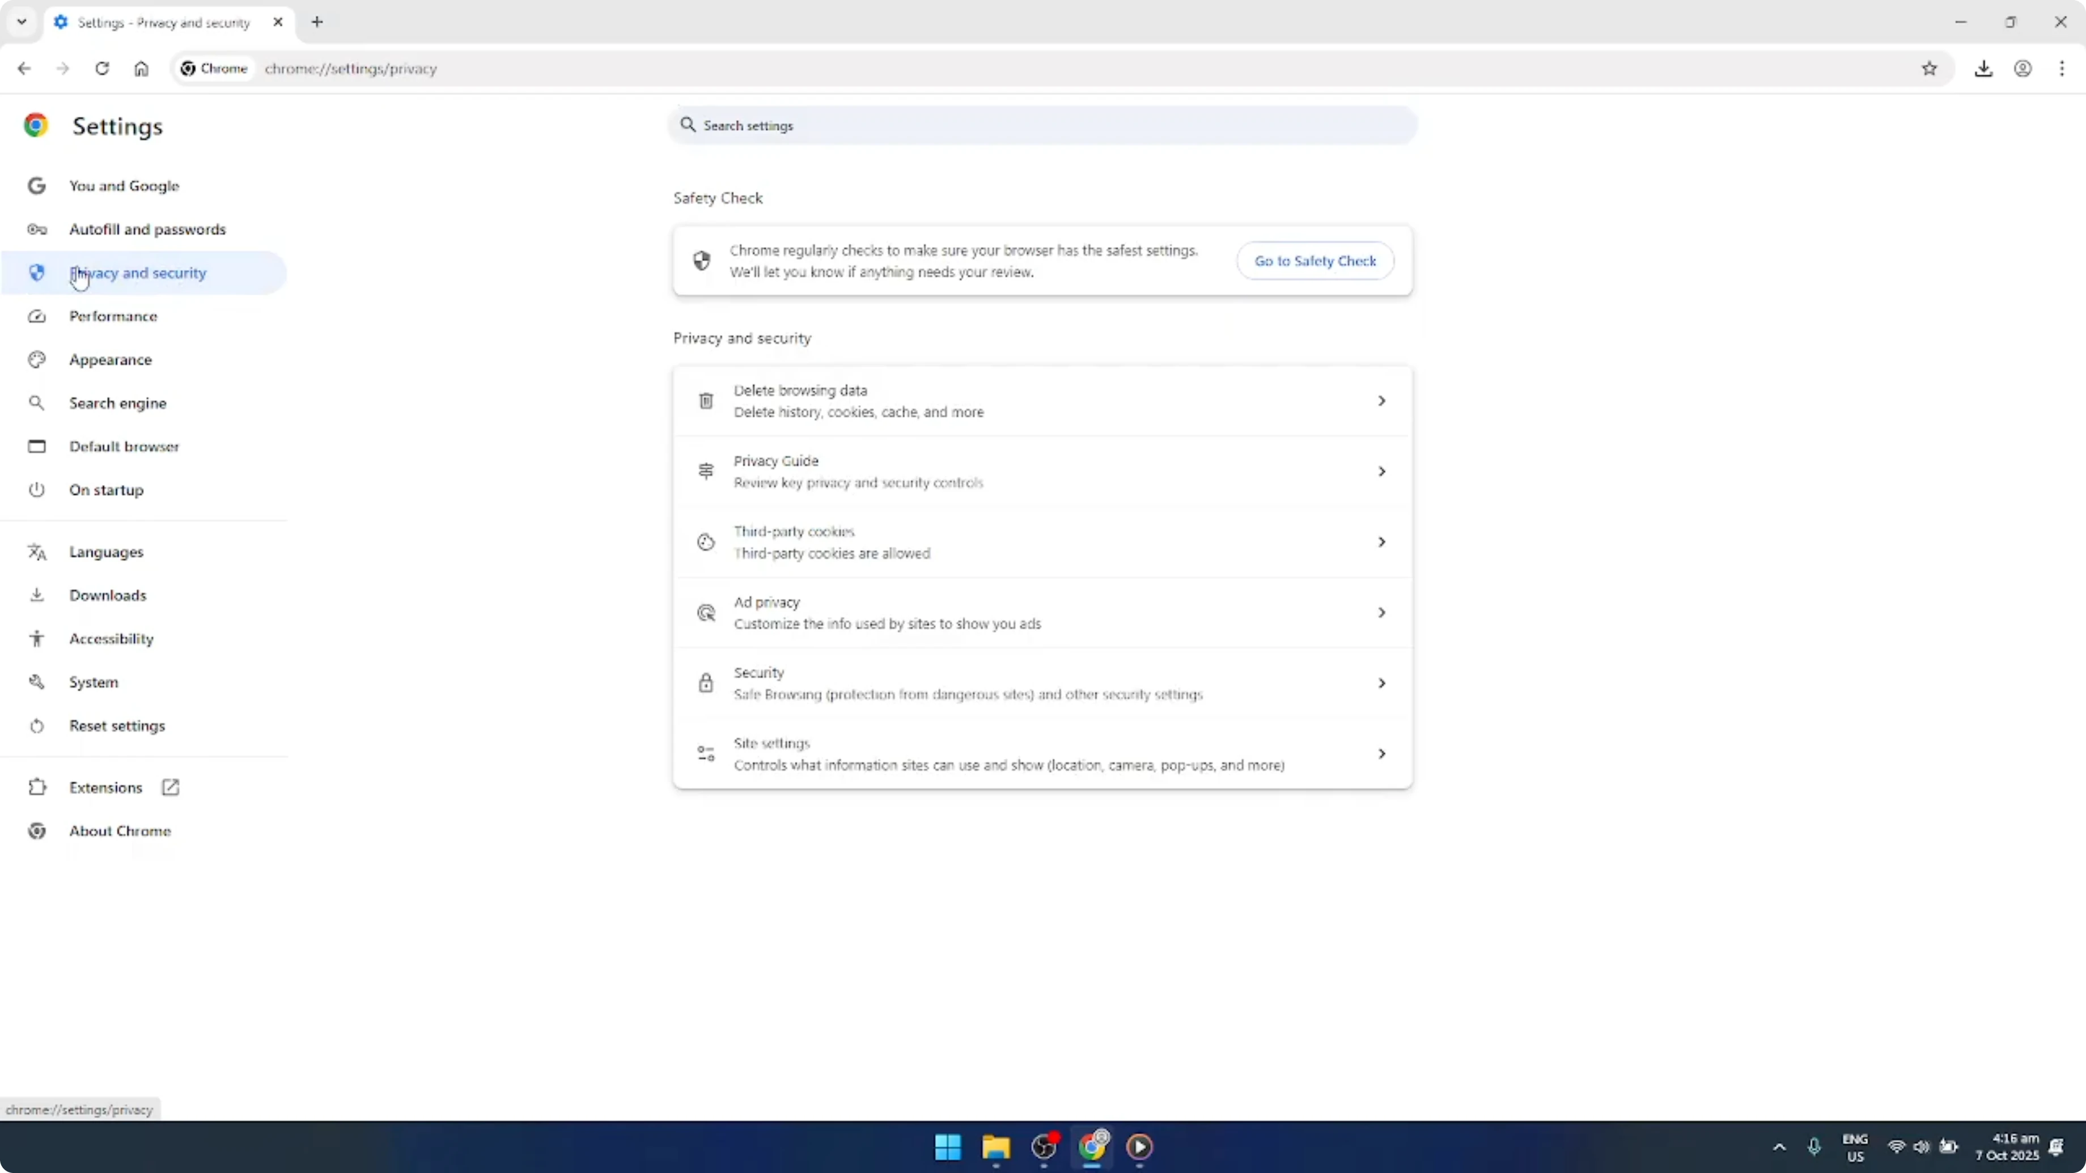Open the tab search dropdown arrow
The image size is (2086, 1173).
click(21, 22)
